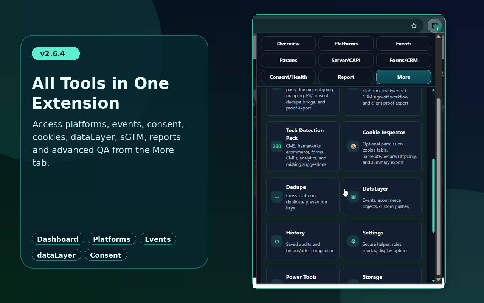Click 'Saved audits and before/after comparison' text
This screenshot has height=303, width=484.
point(310,247)
